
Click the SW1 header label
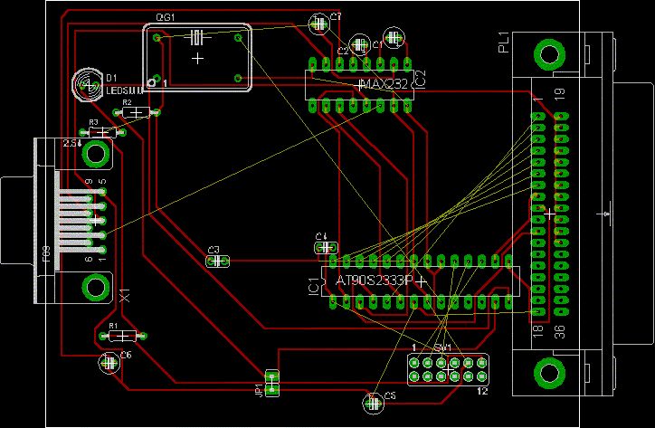click(x=442, y=347)
